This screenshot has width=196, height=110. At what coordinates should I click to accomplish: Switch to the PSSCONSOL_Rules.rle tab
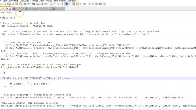[x=38, y=9]
